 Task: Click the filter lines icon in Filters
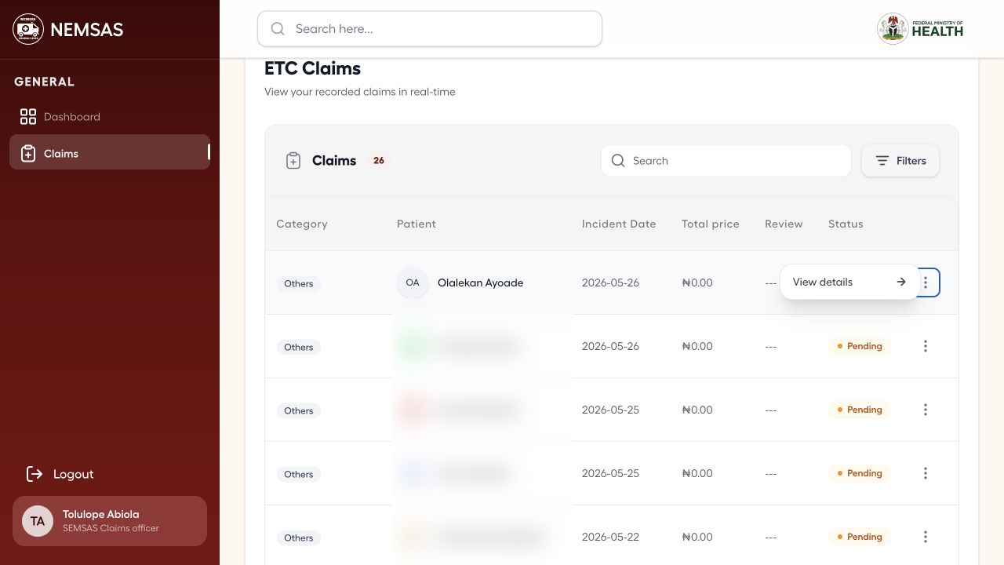(x=882, y=161)
